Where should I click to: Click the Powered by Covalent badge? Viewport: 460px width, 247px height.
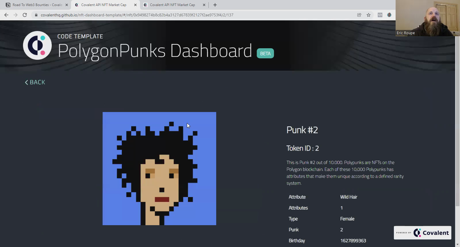click(x=422, y=233)
